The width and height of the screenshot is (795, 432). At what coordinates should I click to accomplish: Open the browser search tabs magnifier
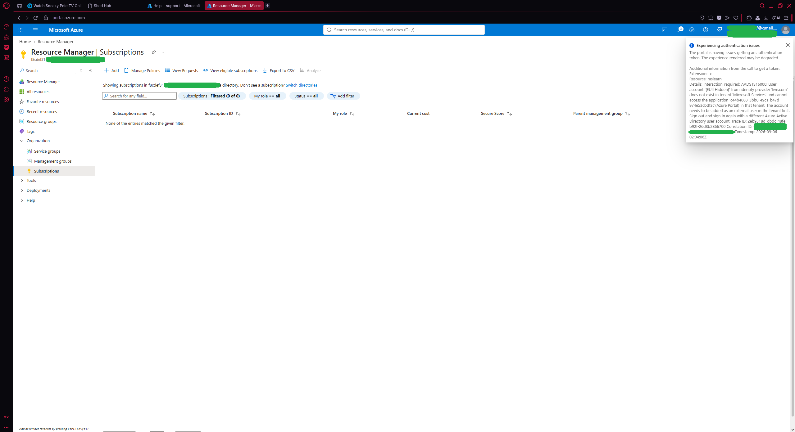coord(762,6)
